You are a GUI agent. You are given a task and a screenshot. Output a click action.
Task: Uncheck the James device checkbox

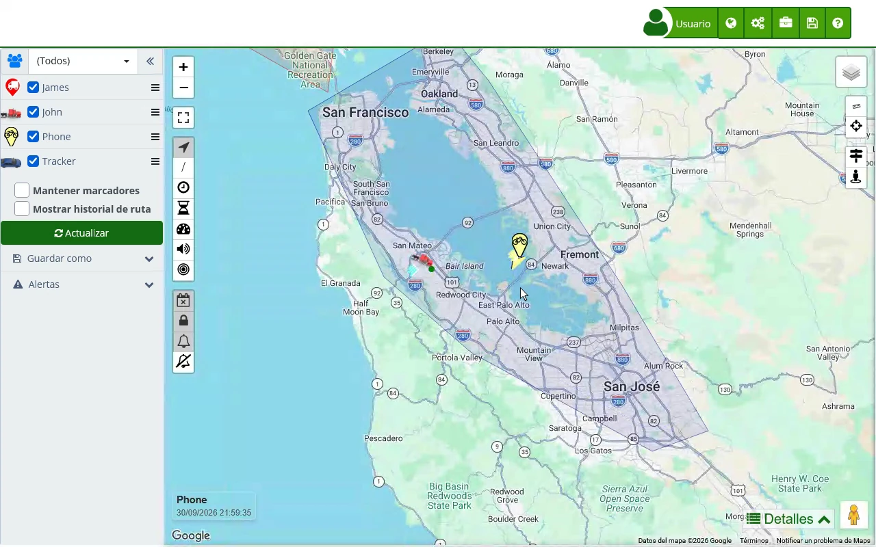[33, 88]
